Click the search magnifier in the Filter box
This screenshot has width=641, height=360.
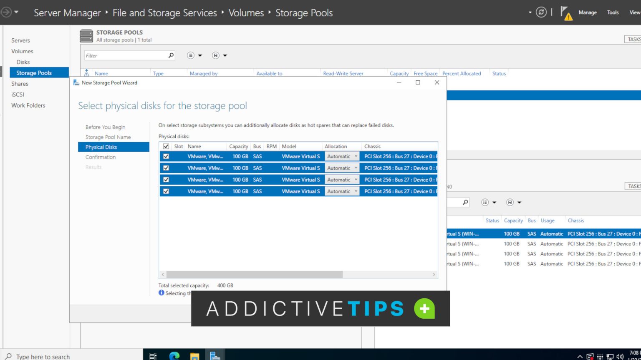[x=170, y=55]
